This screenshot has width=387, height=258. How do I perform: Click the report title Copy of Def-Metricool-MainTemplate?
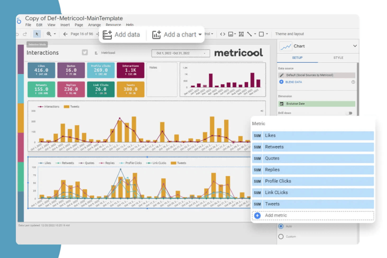click(74, 18)
